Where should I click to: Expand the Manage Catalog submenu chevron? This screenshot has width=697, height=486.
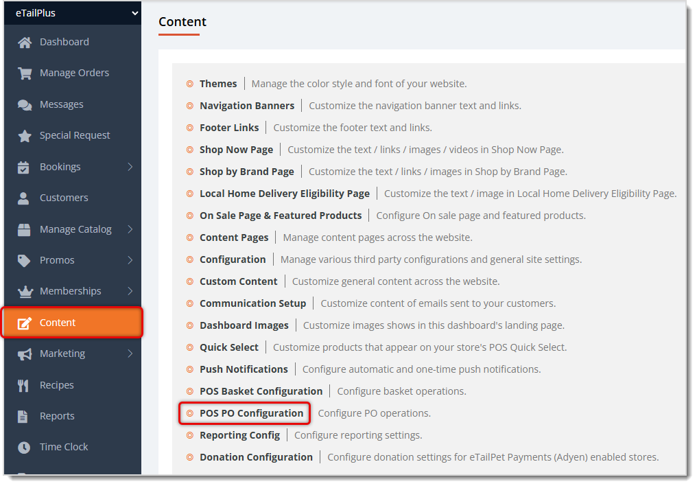(x=130, y=229)
